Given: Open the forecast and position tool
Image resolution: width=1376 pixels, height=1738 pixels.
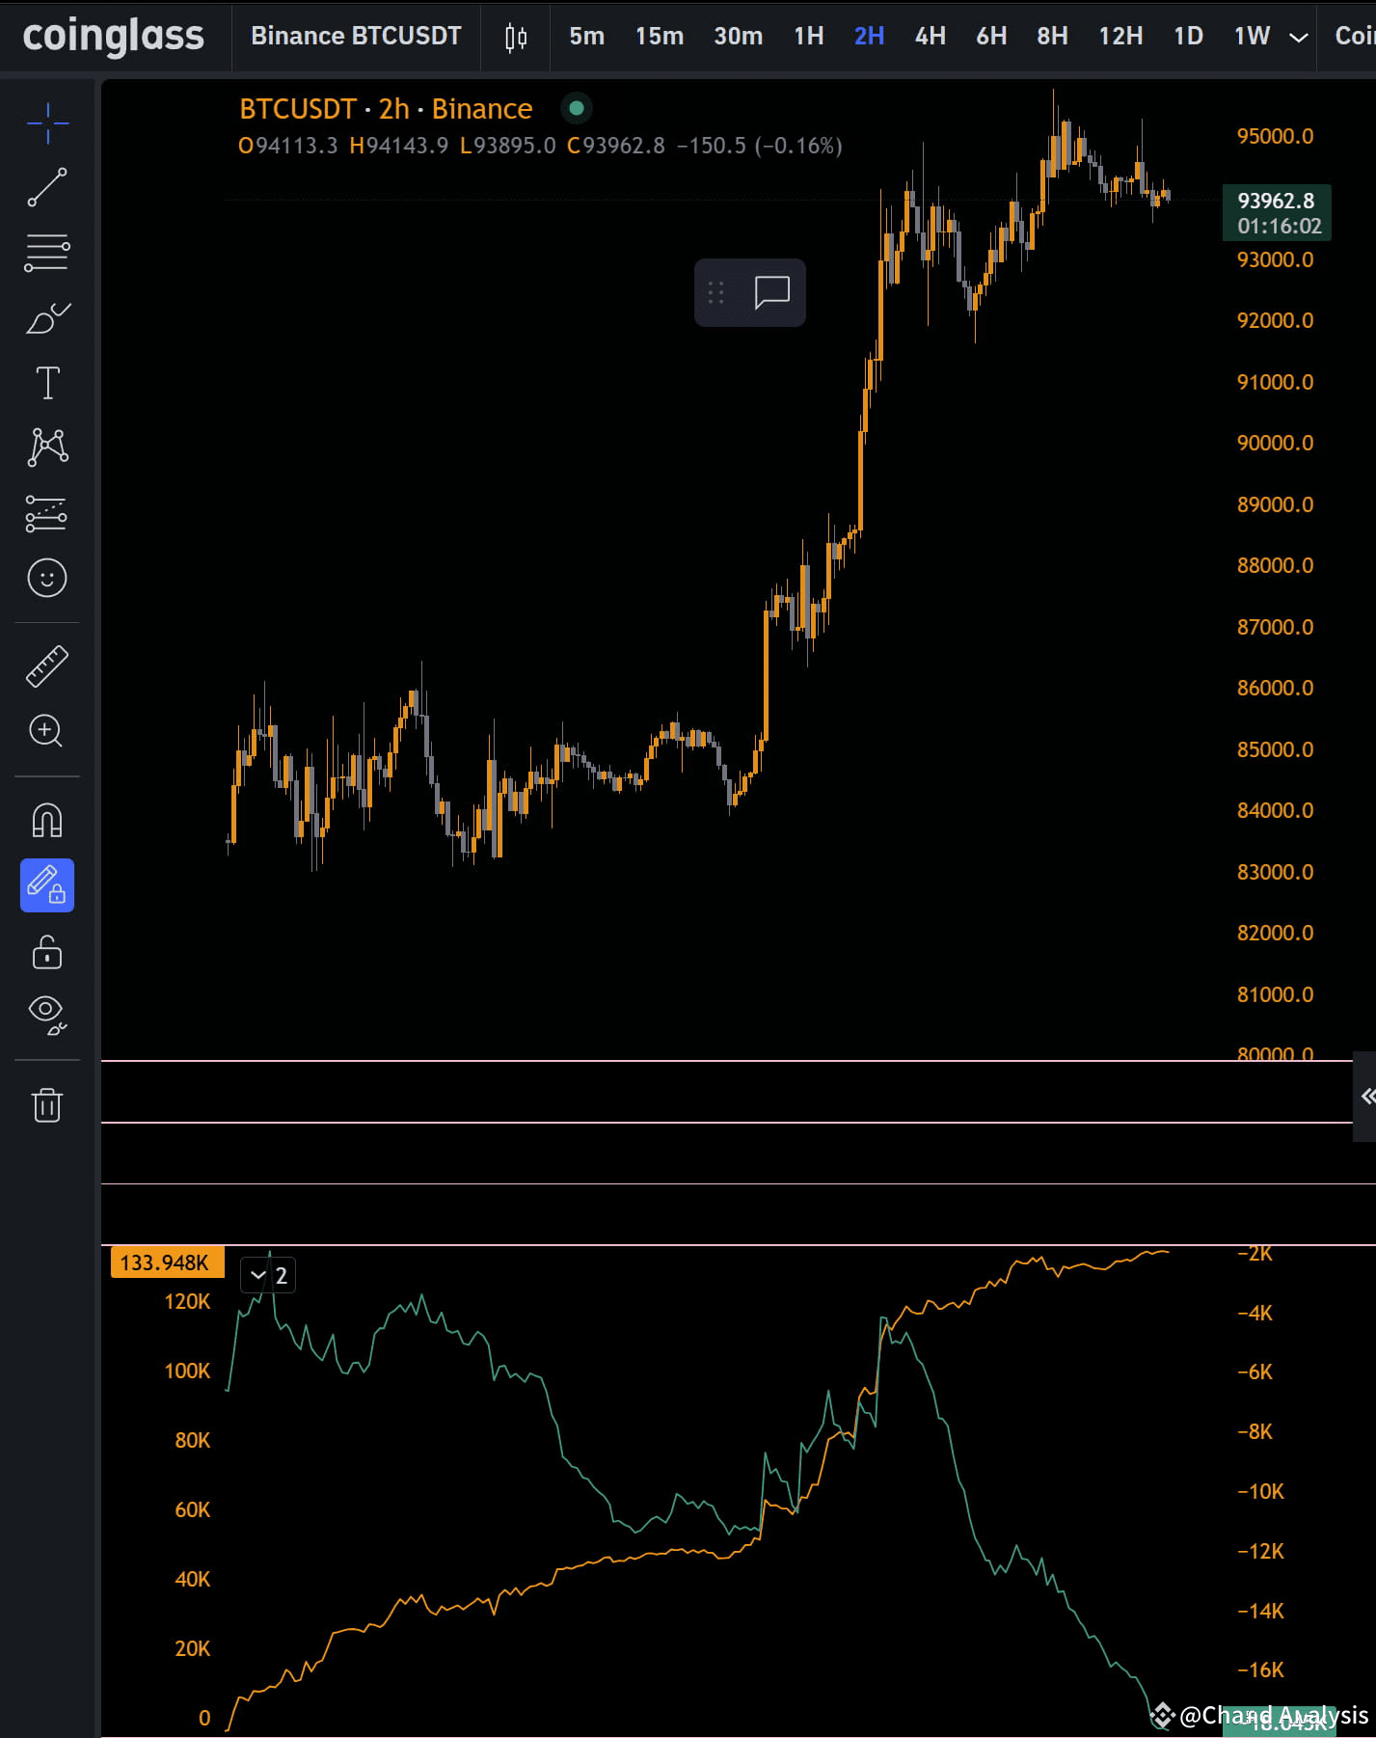Looking at the screenshot, I should click(47, 514).
